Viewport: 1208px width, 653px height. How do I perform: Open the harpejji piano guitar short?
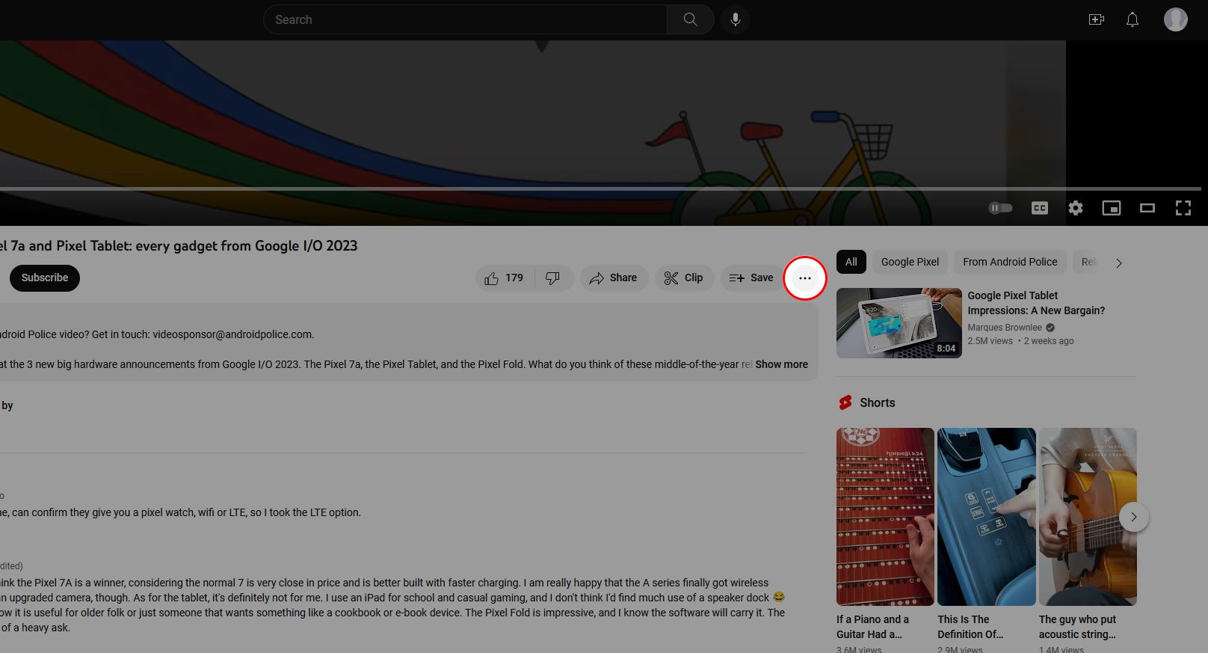pos(885,517)
